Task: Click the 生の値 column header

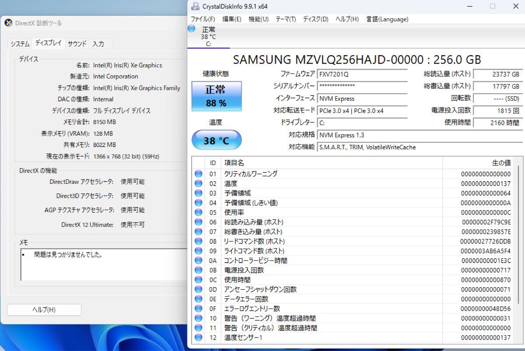Action: coord(478,163)
